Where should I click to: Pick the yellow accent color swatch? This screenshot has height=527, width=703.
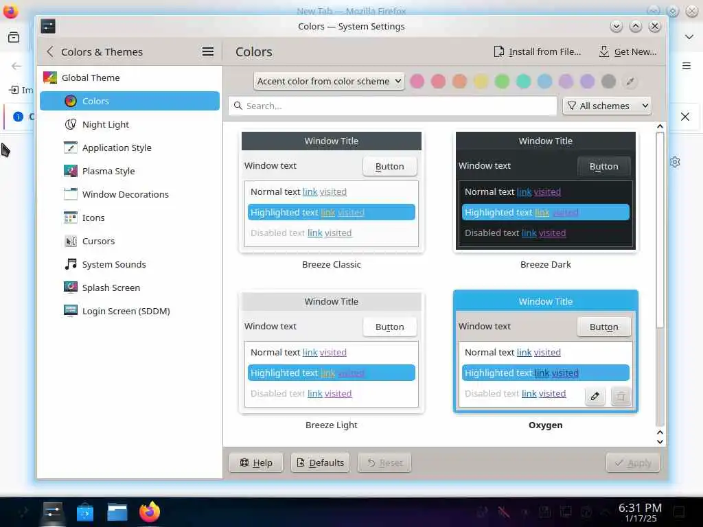(x=481, y=81)
